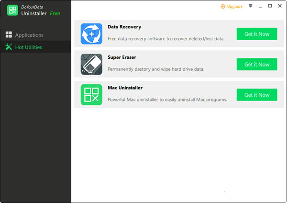Click the green 'Free' edition label
Screen dimensions: 287x203
pyautogui.click(x=55, y=13)
